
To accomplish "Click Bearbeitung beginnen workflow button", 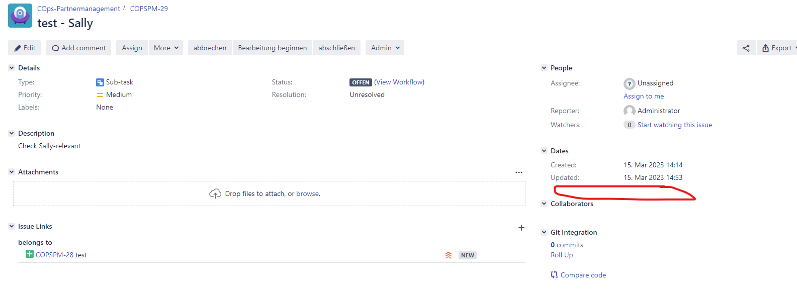I will click(272, 48).
